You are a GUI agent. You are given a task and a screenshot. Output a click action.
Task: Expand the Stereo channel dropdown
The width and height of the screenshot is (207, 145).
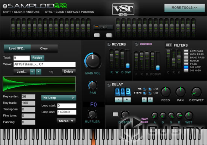[x=66, y=121]
